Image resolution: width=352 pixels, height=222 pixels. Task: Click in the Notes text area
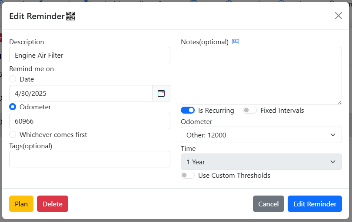(x=261, y=75)
